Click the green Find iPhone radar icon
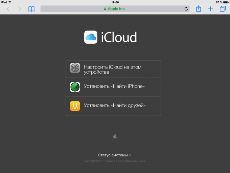The height and width of the screenshot is (173, 230). (x=75, y=87)
